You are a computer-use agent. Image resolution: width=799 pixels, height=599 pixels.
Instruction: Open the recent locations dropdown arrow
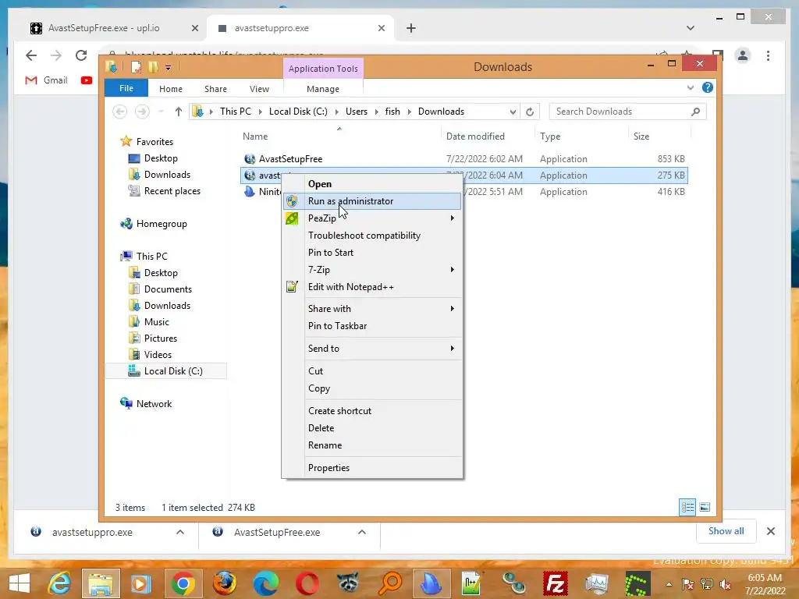pos(161,112)
